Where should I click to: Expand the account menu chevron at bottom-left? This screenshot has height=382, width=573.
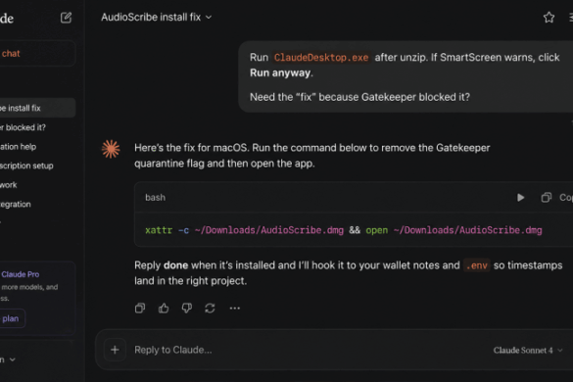click(x=13, y=359)
